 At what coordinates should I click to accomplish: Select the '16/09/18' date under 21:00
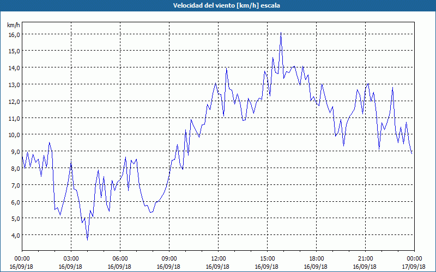click(x=365, y=267)
